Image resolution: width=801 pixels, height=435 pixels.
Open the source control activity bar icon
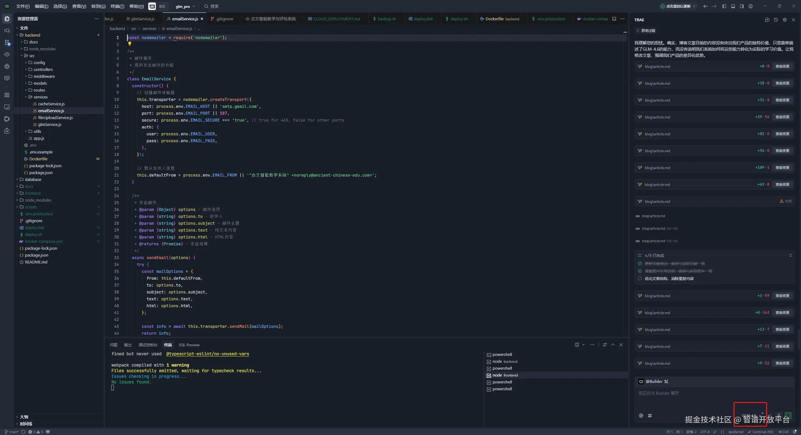click(x=7, y=42)
